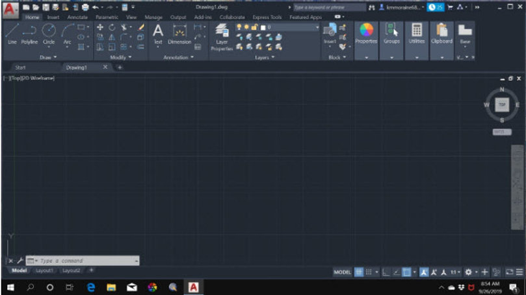Image resolution: width=526 pixels, height=295 pixels.
Task: Toggle polar tracking in status bar
Action: click(396, 272)
